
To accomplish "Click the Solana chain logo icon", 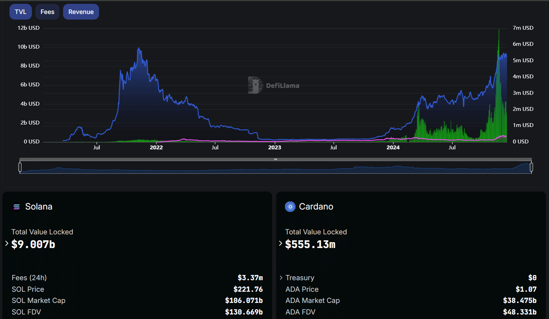I will tap(16, 207).
